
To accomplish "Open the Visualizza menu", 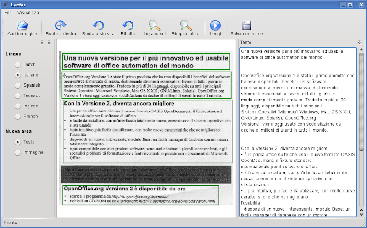I will (28, 13).
